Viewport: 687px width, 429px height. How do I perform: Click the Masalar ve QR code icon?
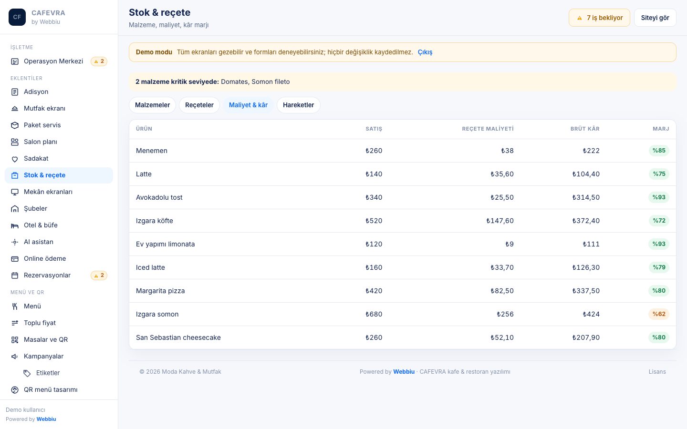point(15,340)
